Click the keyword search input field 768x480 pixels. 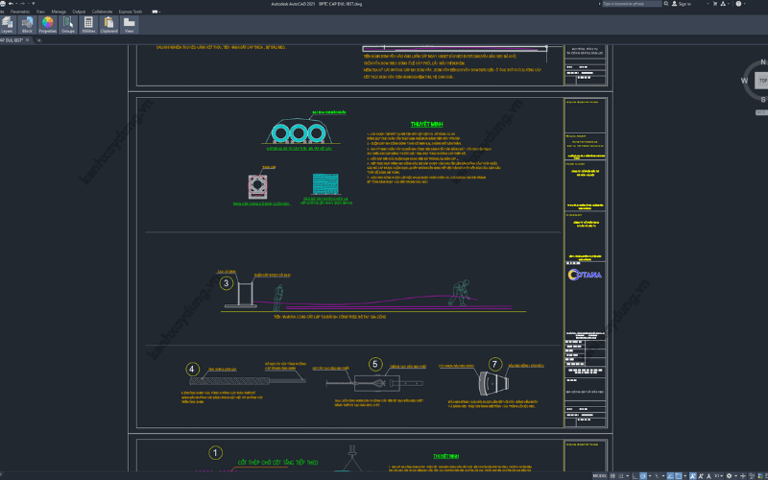[x=634, y=4]
